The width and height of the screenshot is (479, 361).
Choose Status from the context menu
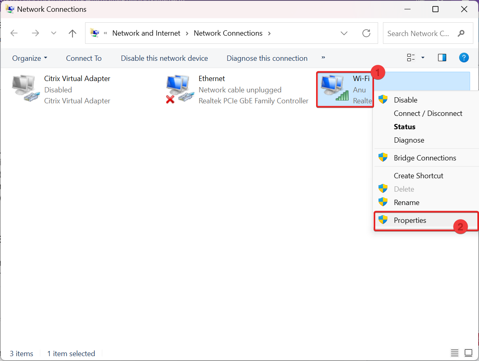click(x=426, y=127)
